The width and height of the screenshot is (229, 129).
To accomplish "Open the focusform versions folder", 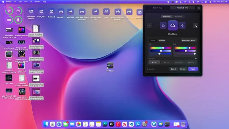I will pos(31,11).
